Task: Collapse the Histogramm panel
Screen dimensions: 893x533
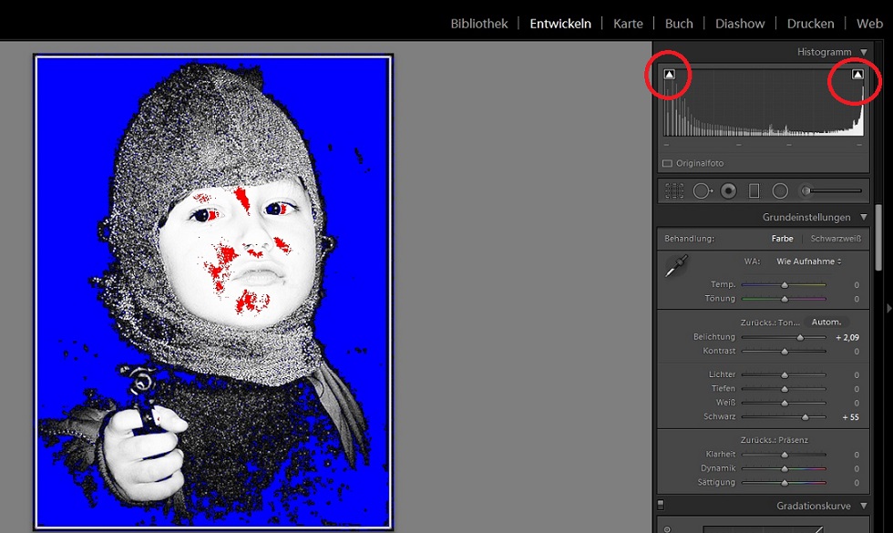Action: (863, 53)
